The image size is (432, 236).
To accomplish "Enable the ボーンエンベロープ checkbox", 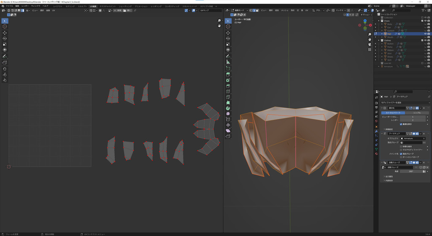I will click(x=401, y=157).
